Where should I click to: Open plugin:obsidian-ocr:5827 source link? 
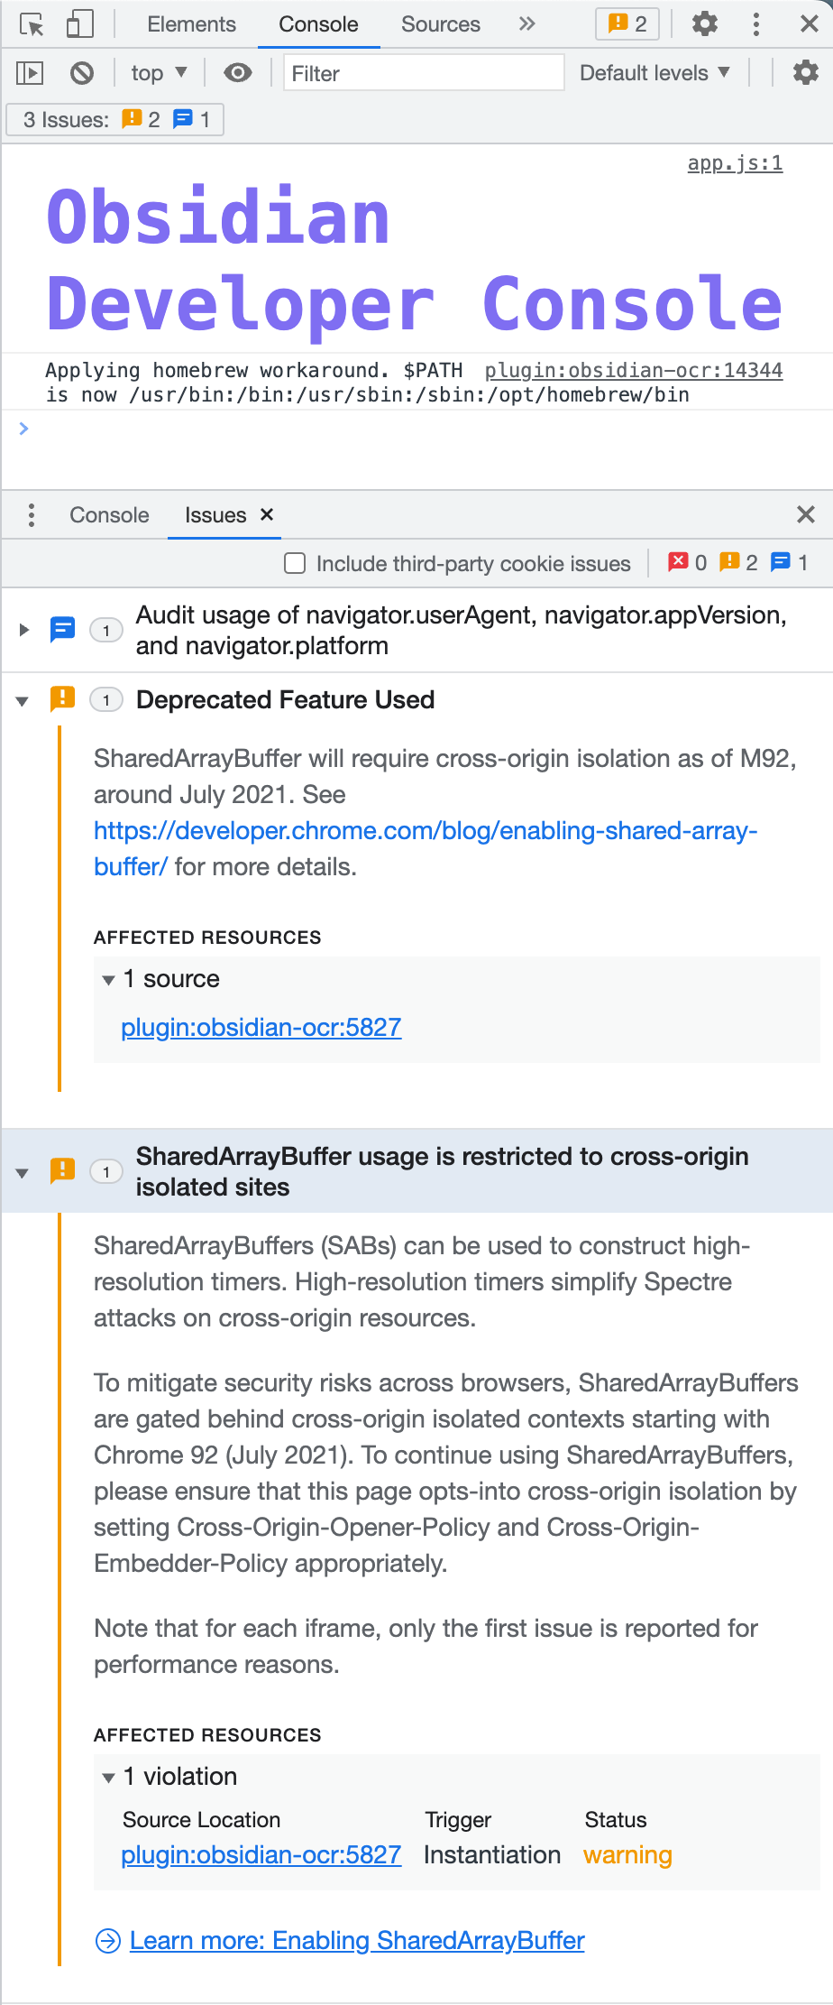point(261,1028)
